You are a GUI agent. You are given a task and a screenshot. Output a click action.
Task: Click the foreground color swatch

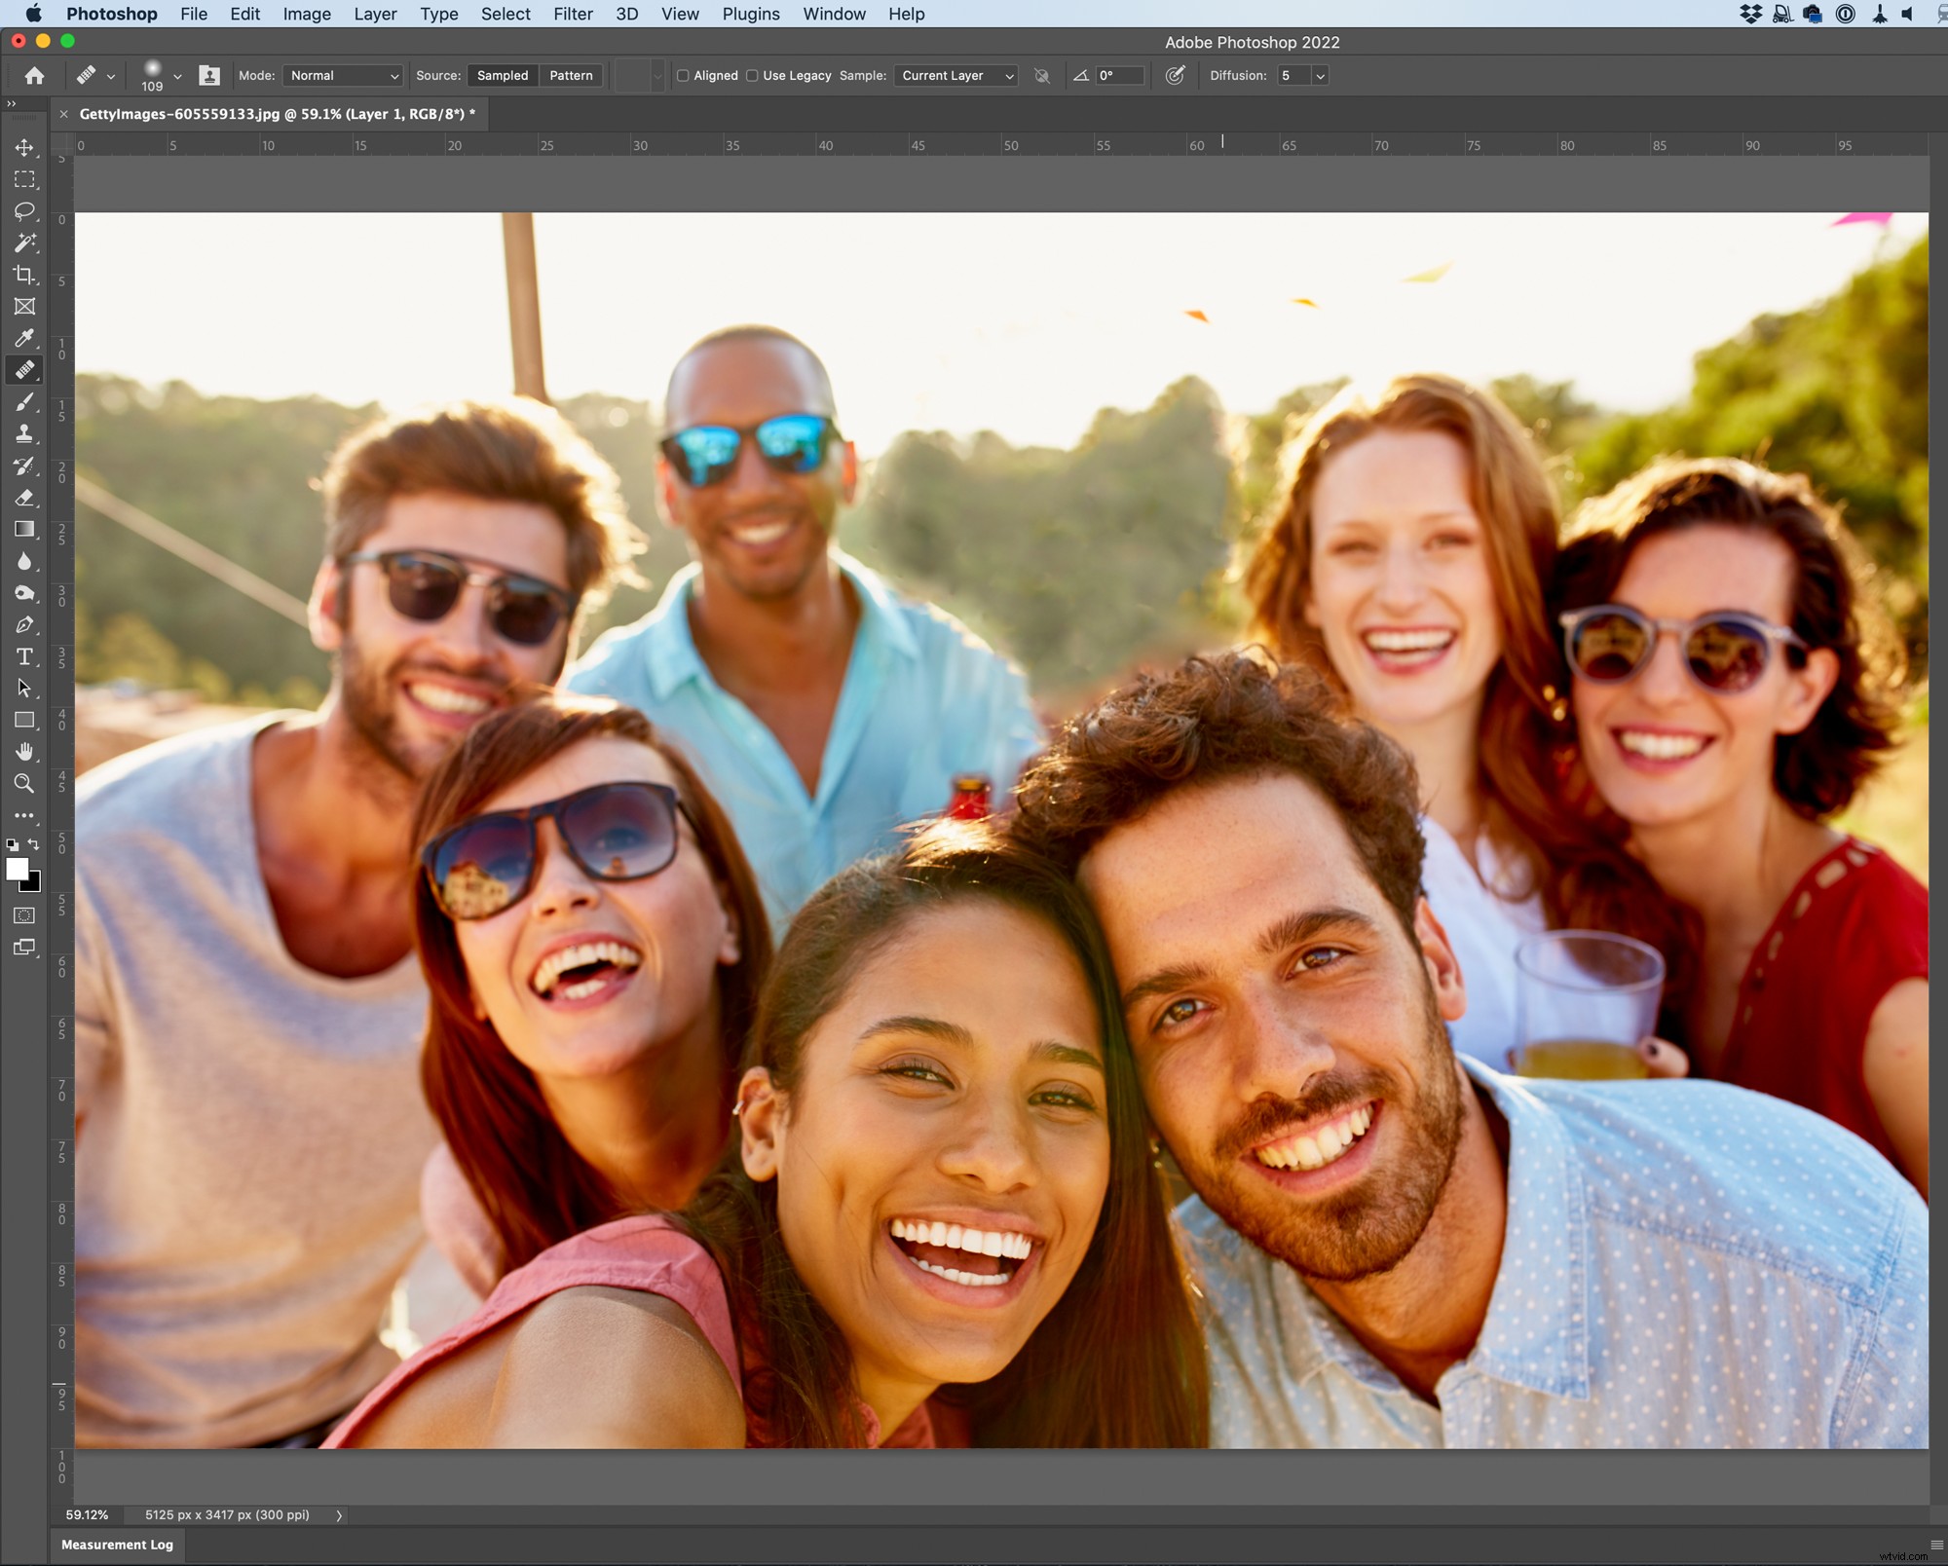click(x=17, y=870)
